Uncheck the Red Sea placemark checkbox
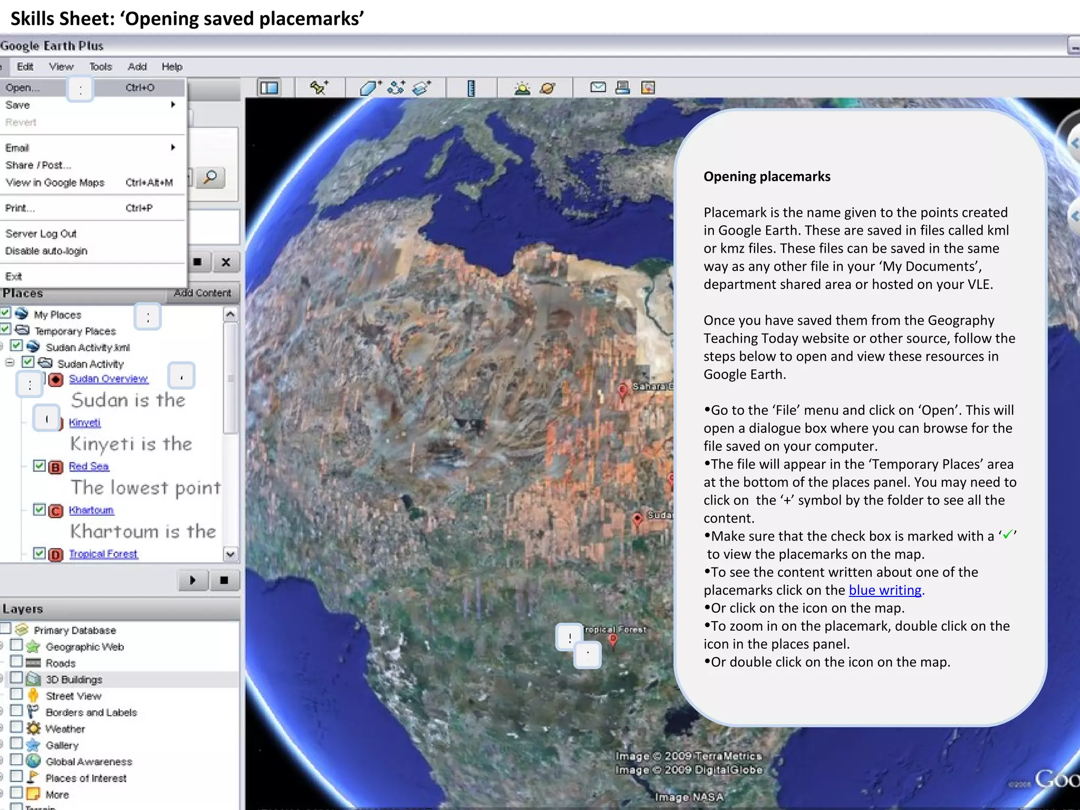The width and height of the screenshot is (1080, 810). point(39,466)
